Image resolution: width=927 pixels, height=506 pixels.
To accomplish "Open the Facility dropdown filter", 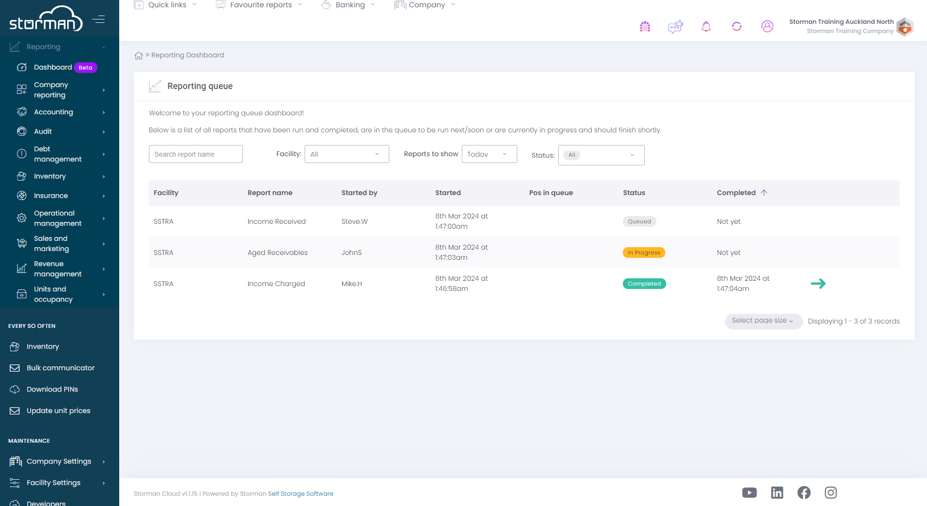I will [x=346, y=154].
